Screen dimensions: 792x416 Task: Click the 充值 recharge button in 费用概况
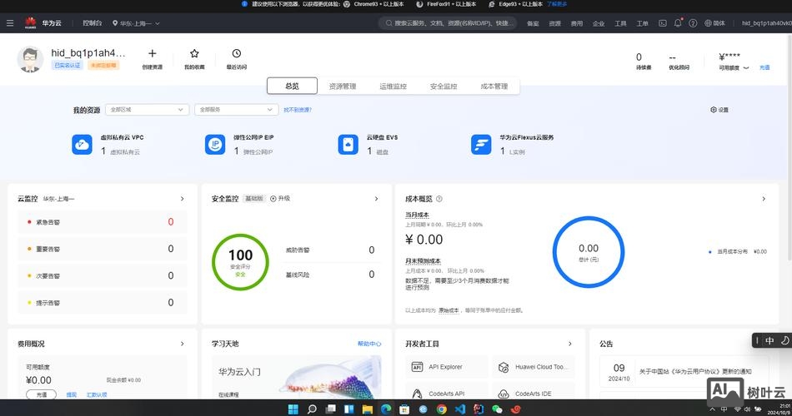point(42,394)
